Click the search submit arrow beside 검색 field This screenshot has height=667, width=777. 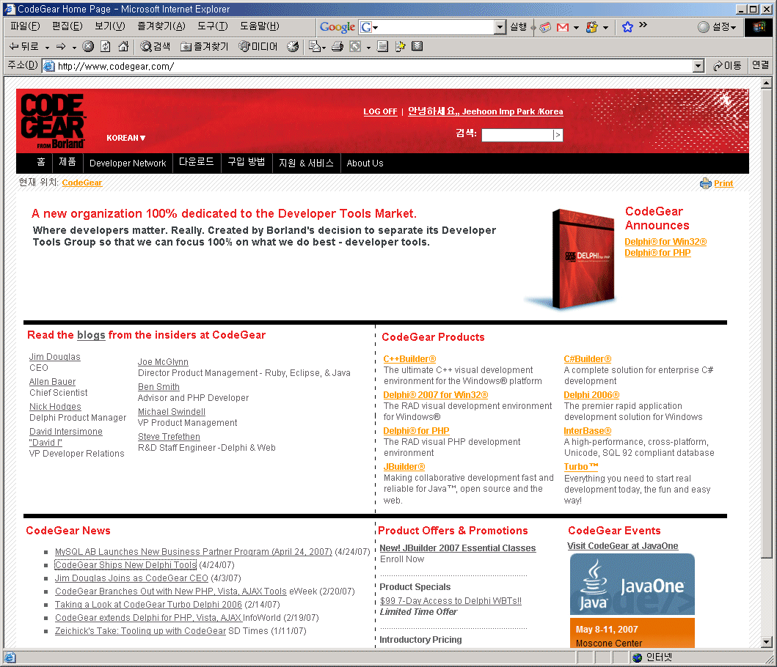[x=558, y=135]
